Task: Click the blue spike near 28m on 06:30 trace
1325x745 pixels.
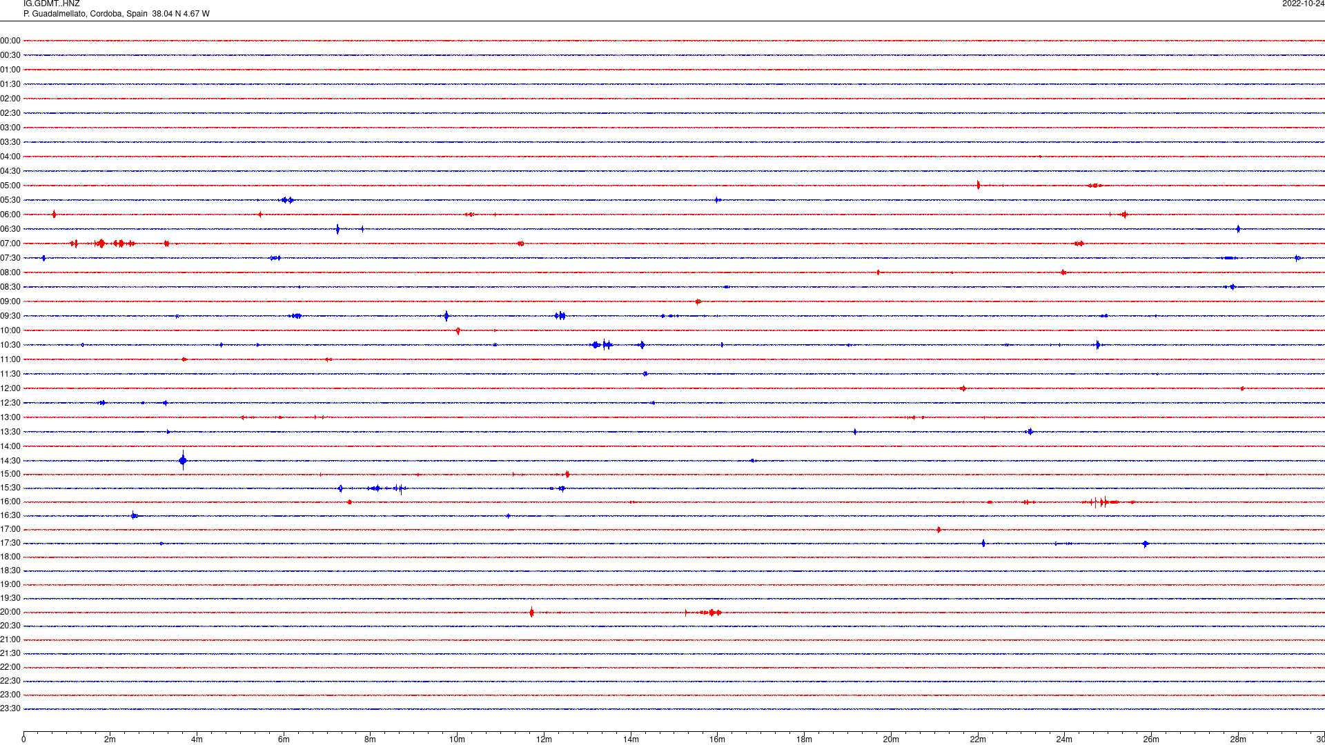Action: [x=1238, y=229]
